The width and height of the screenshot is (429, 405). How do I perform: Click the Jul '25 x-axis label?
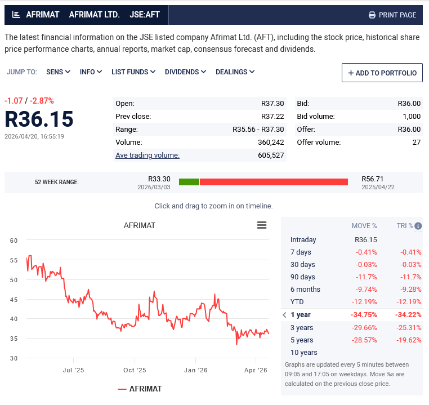coord(73,370)
